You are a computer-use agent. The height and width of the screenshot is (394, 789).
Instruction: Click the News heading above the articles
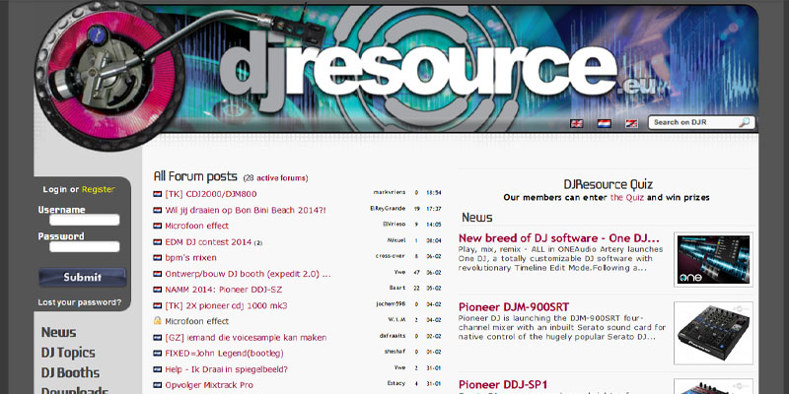tap(477, 218)
